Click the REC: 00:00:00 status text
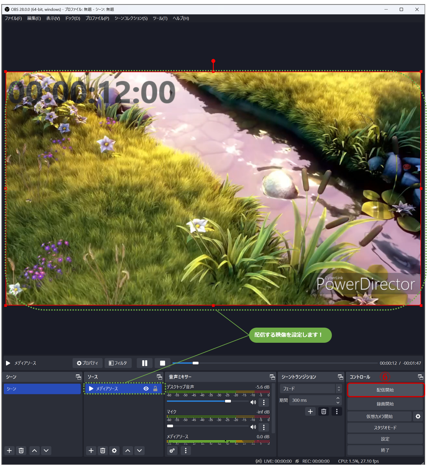 (x=316, y=461)
